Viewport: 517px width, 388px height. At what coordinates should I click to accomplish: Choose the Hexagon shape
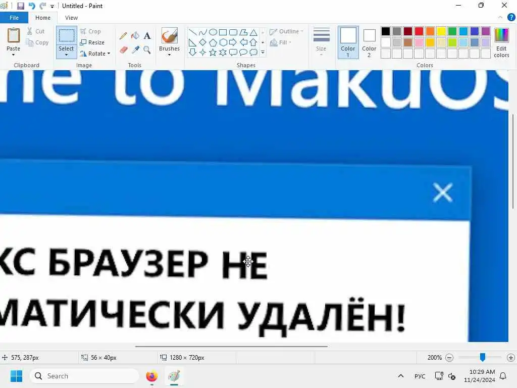coord(223,42)
